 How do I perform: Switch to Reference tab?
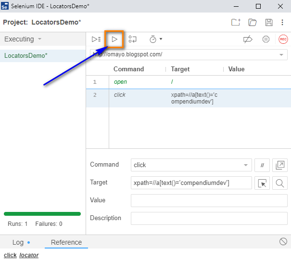(66, 242)
